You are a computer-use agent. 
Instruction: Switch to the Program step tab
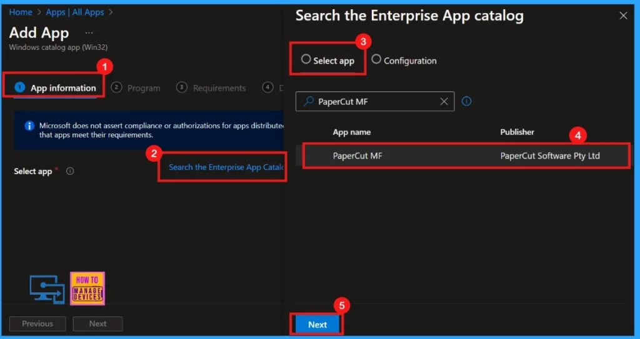136,87
